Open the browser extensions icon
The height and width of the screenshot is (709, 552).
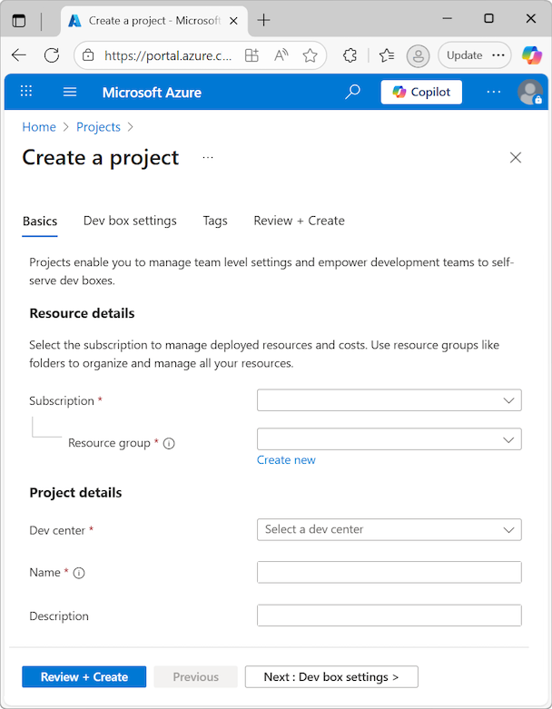point(350,55)
